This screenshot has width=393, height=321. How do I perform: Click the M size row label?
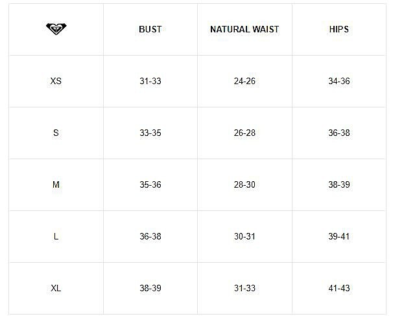(56, 184)
